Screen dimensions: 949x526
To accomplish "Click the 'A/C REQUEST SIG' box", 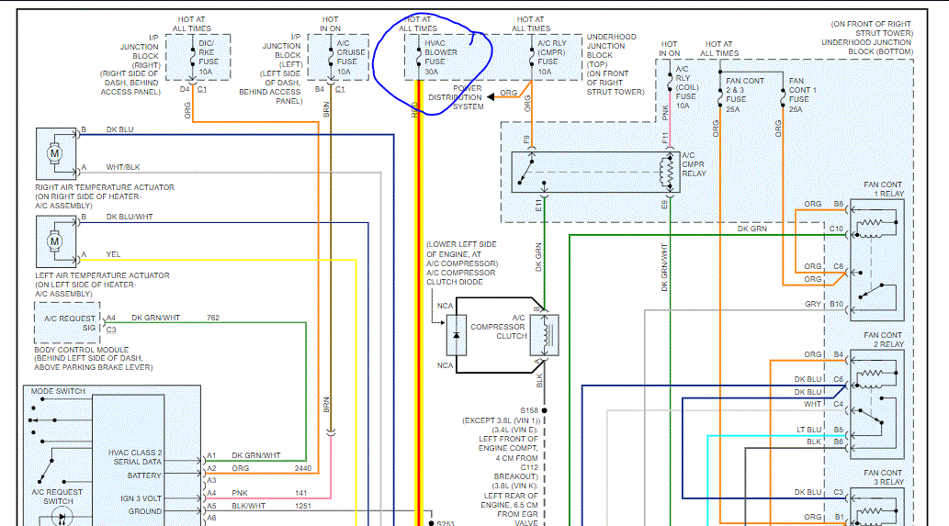I will [x=67, y=323].
